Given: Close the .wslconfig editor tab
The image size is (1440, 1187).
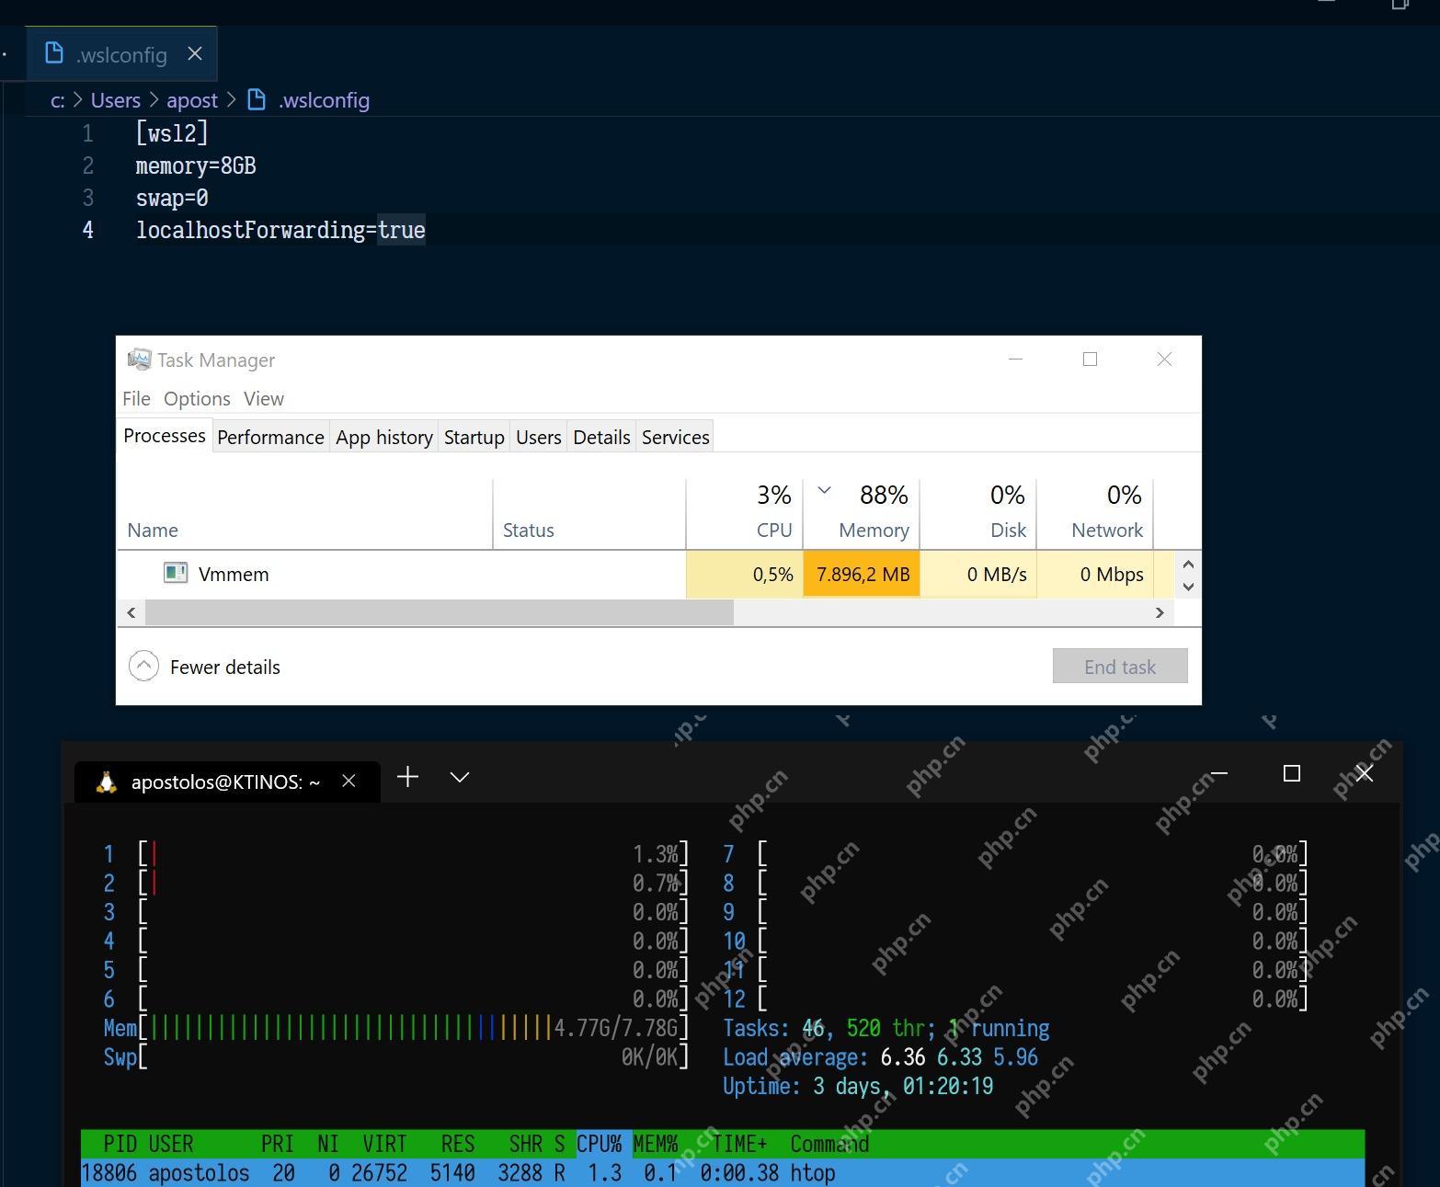Looking at the screenshot, I should 195,54.
